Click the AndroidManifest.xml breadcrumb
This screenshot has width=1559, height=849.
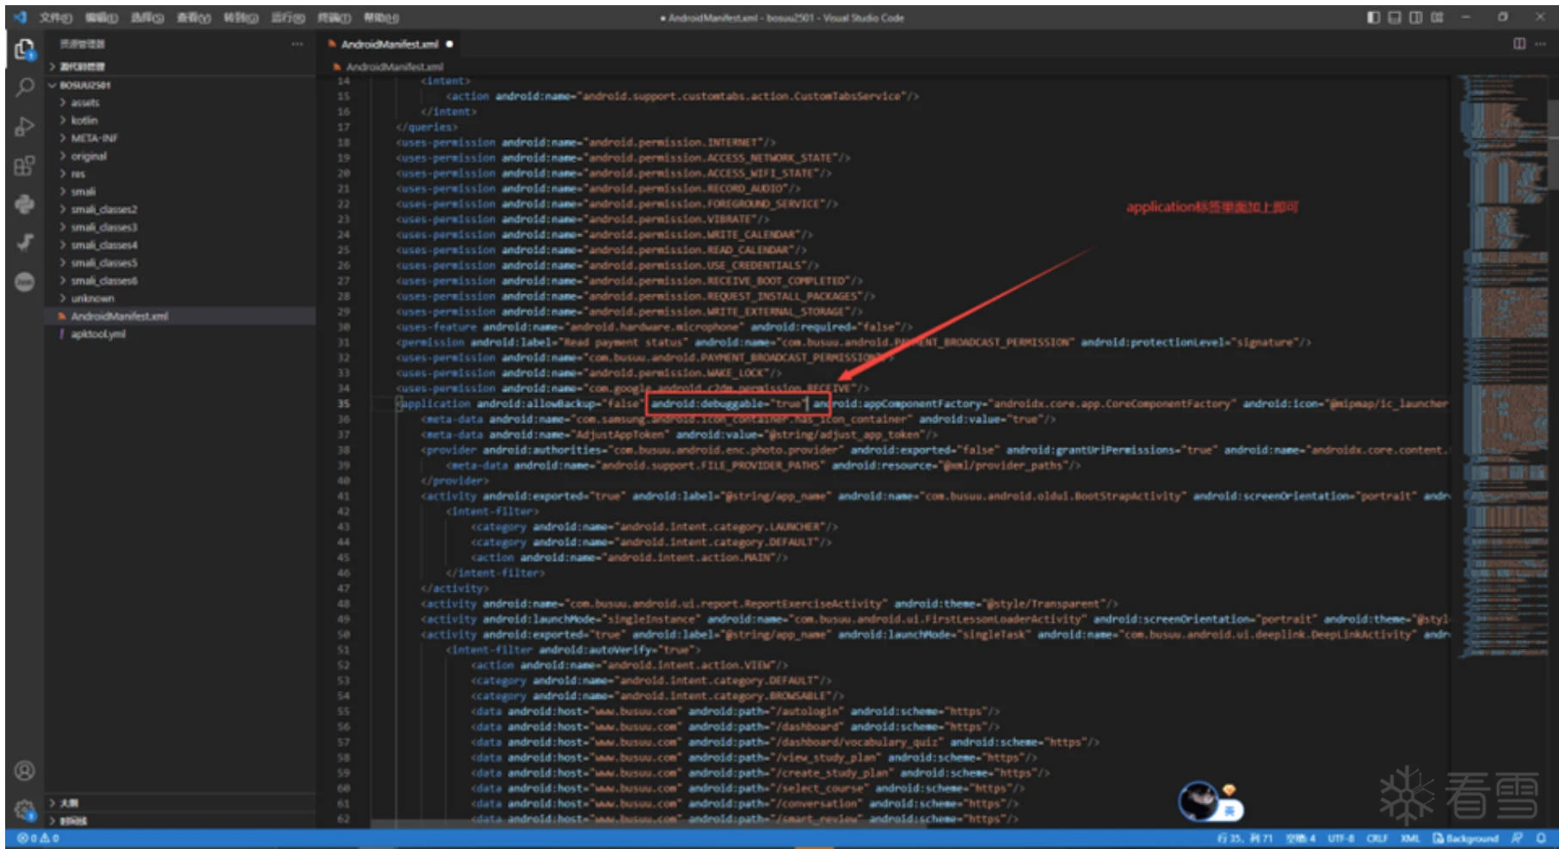coord(394,66)
